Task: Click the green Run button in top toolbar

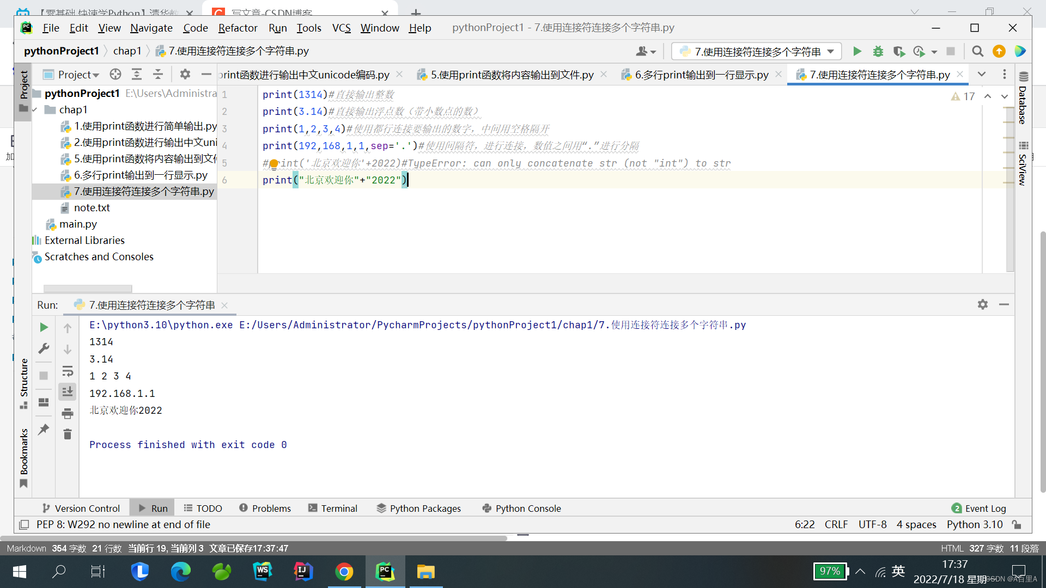Action: tap(857, 51)
